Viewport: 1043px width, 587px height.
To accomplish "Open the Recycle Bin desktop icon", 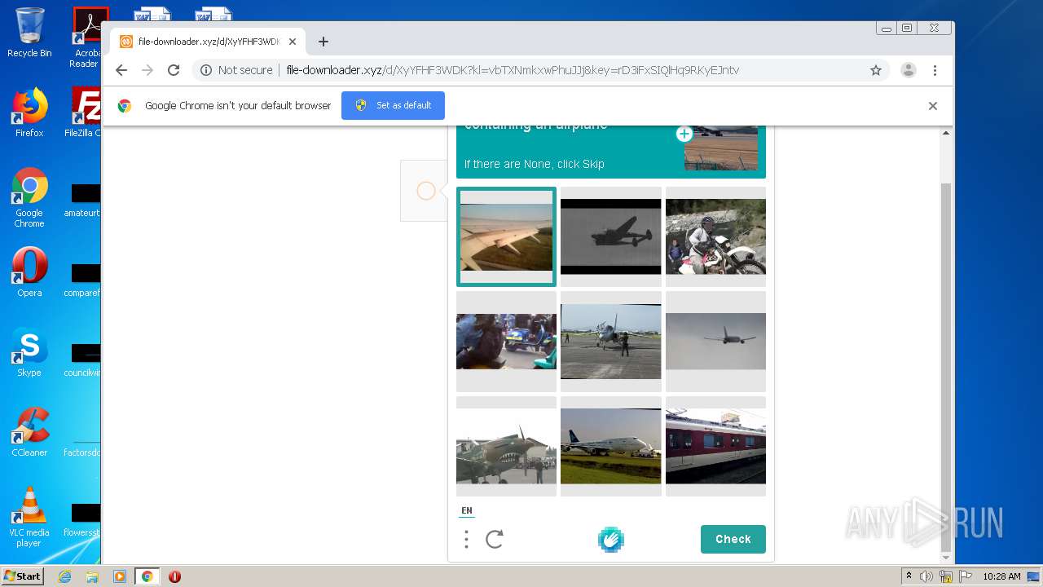I will pos(29,33).
